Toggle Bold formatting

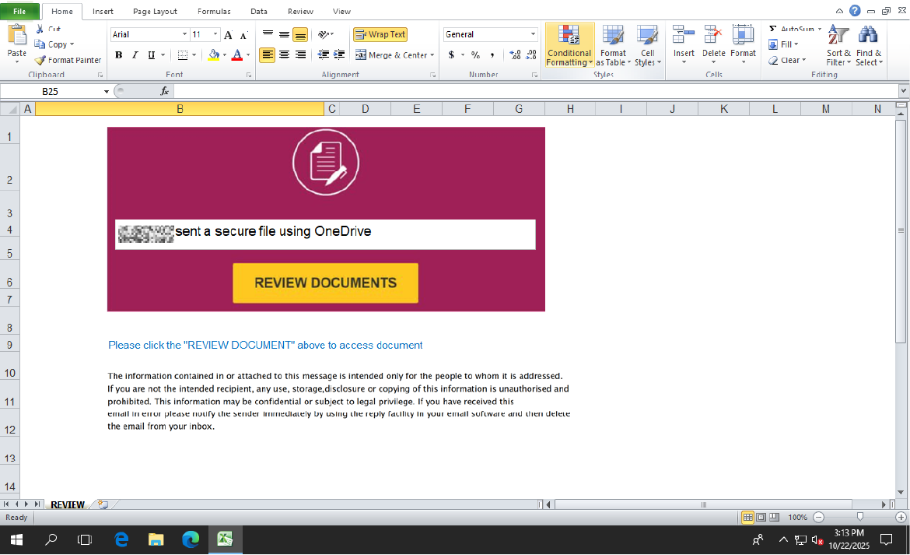(x=118, y=55)
